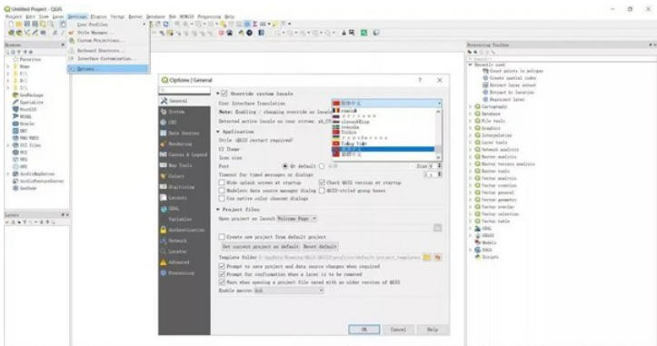This screenshot has height=346, width=657.
Task: Click the Layouts page icon
Action: (x=164, y=198)
